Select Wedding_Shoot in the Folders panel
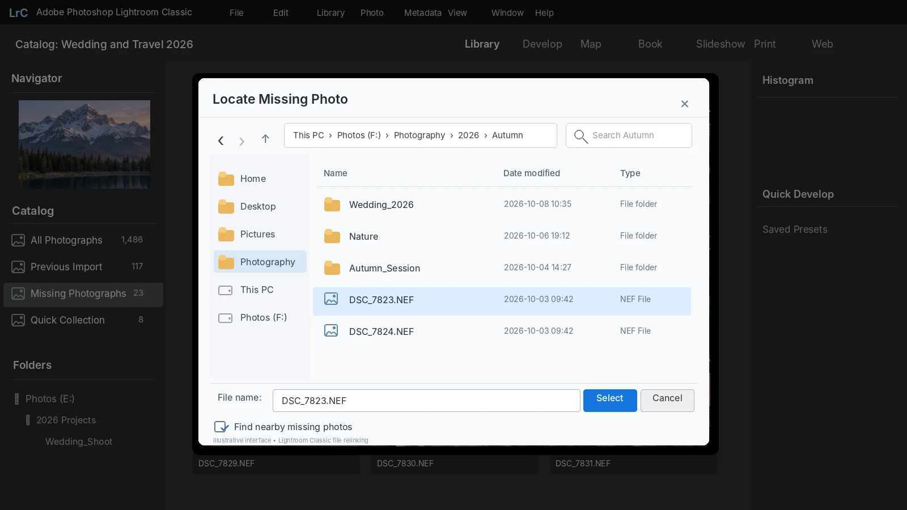This screenshot has width=907, height=510. (79, 441)
